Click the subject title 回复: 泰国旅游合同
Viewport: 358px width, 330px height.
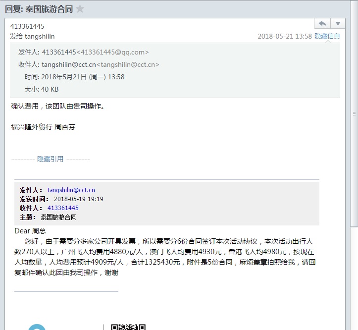click(x=38, y=9)
